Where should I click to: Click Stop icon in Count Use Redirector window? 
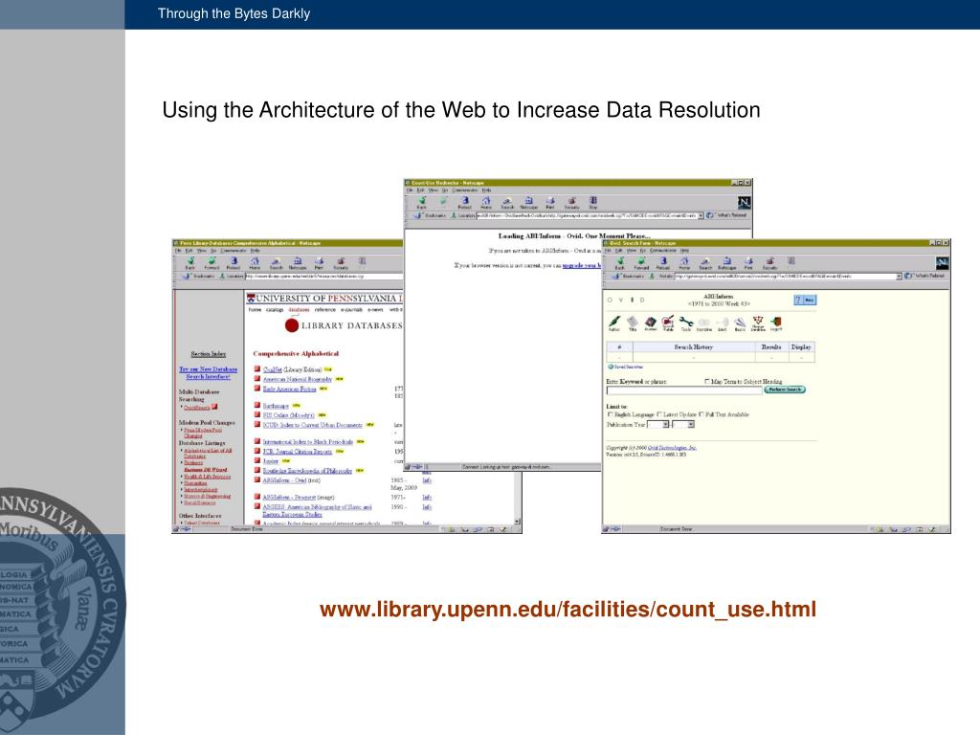[593, 203]
